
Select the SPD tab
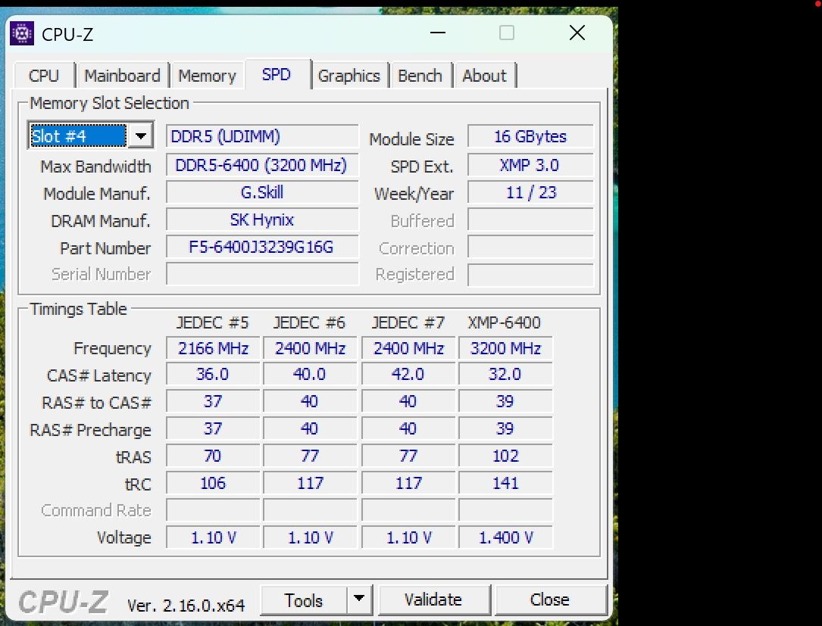click(277, 74)
